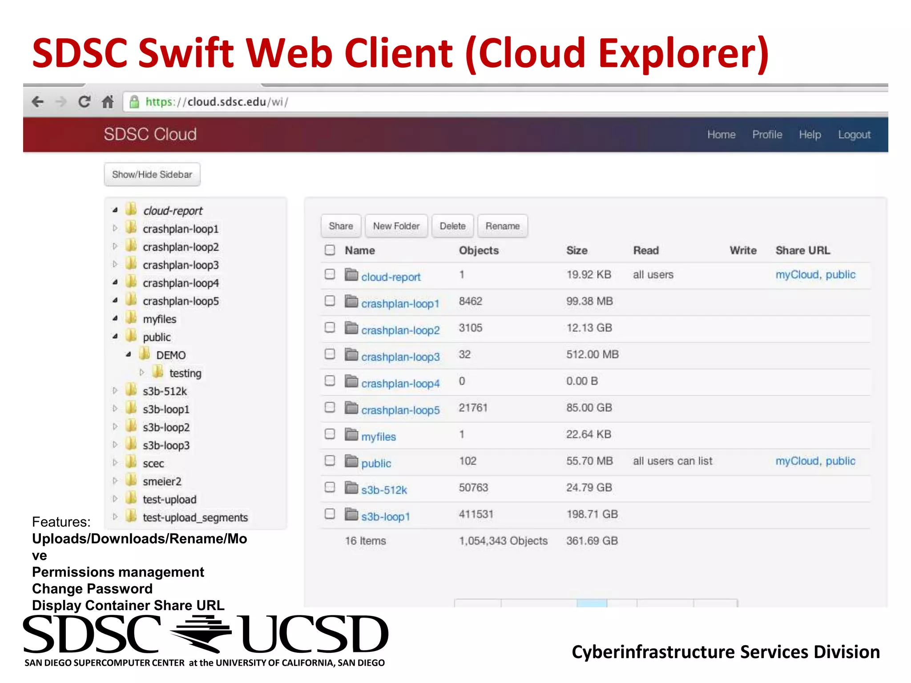Click folder icon of crashplan-loop5 table row
This screenshot has height=683, width=911.
(351, 408)
